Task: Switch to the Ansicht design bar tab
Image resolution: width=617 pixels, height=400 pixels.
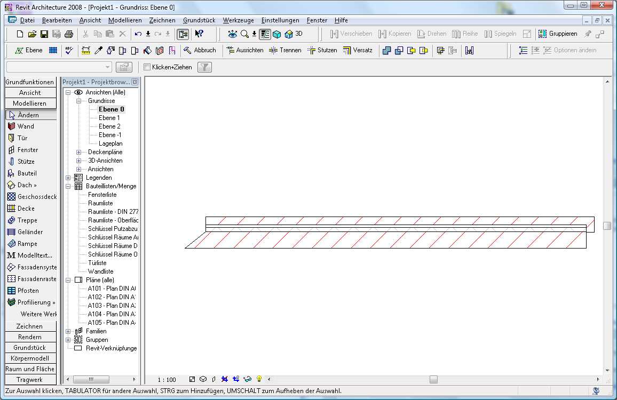Action: (30, 93)
